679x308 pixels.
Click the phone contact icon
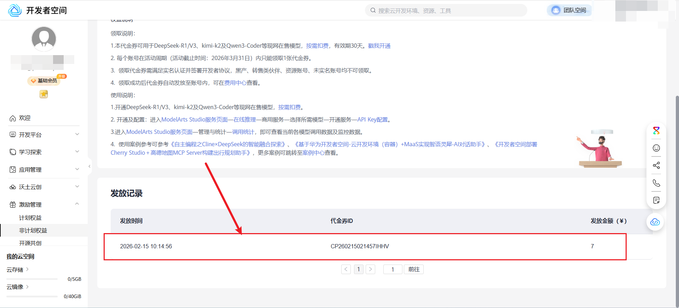pos(656,183)
